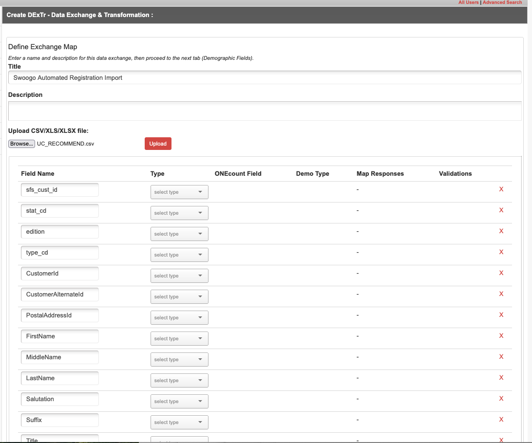Viewport: 532px width, 443px height.
Task: Edit the LastName field name box
Action: click(60, 378)
